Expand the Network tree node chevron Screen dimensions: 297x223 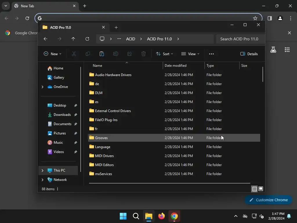42,180
